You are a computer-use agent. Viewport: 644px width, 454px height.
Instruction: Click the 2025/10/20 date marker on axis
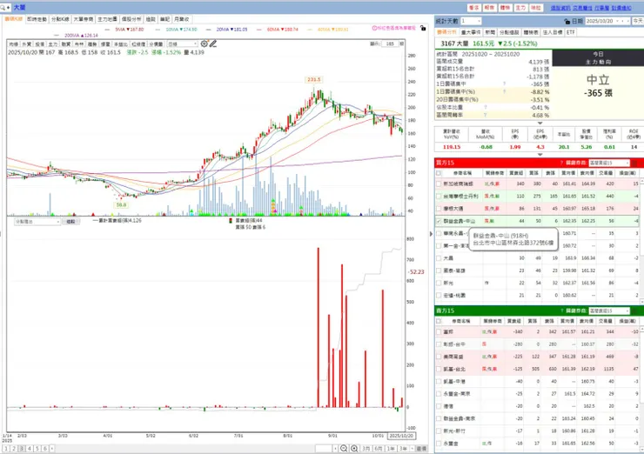[x=401, y=436]
